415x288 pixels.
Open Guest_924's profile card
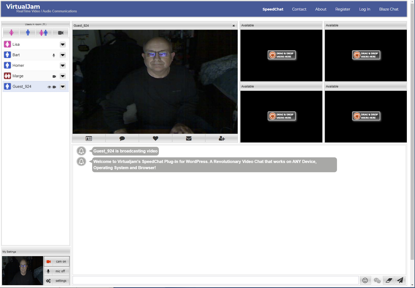click(x=89, y=138)
